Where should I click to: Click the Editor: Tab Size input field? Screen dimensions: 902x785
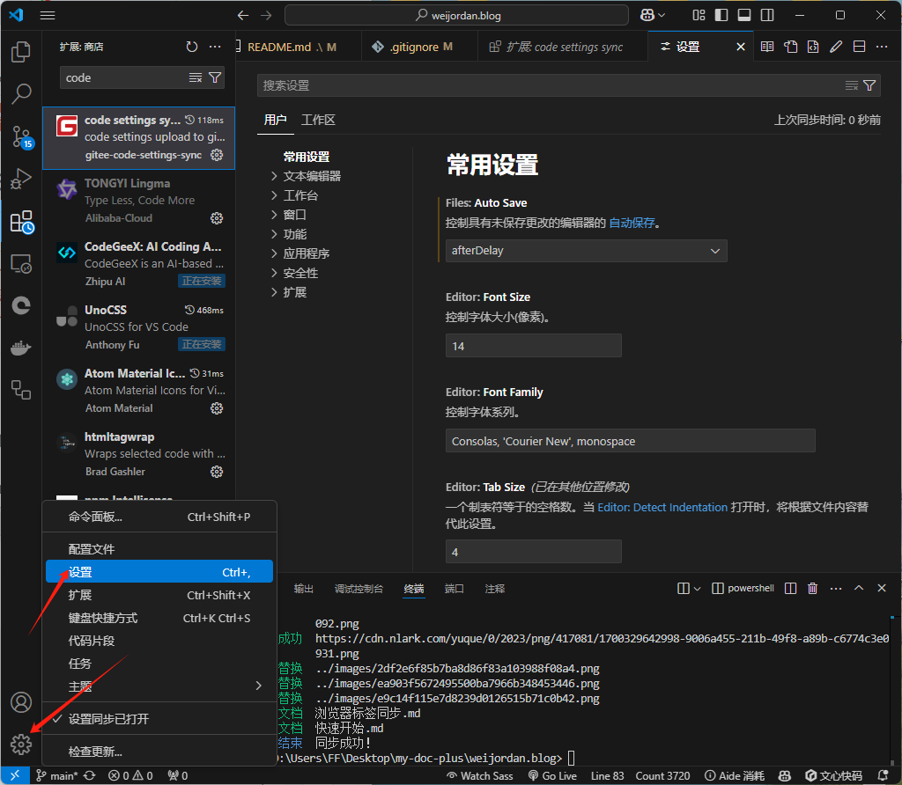[533, 552]
